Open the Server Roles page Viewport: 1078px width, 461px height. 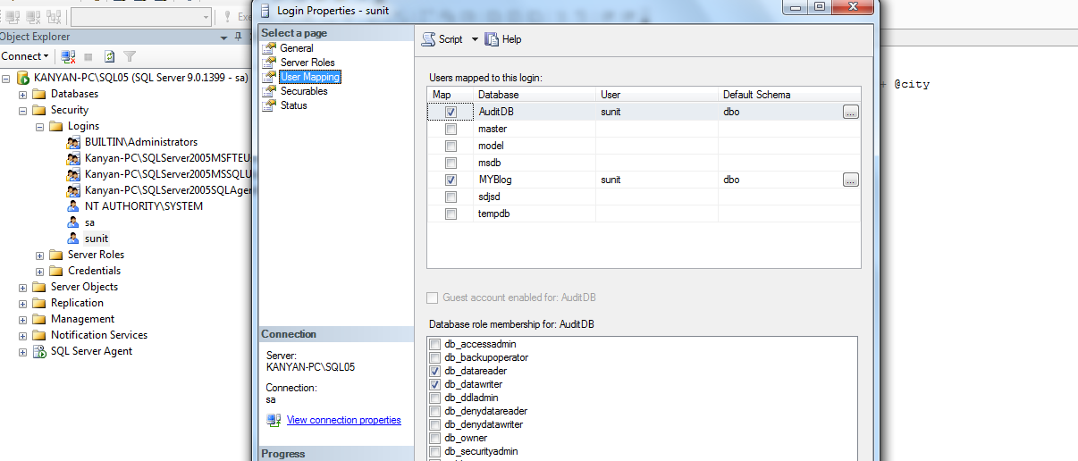[x=307, y=63]
